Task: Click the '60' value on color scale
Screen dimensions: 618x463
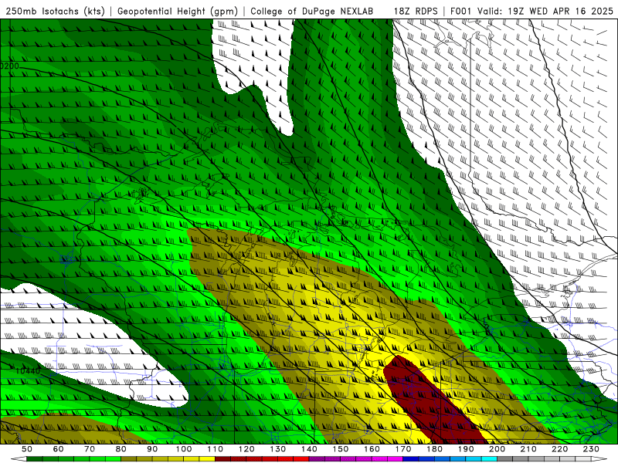Action: tap(58, 449)
